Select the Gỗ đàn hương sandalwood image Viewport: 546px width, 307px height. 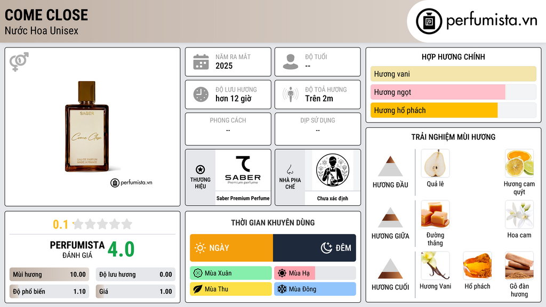(x=519, y=266)
